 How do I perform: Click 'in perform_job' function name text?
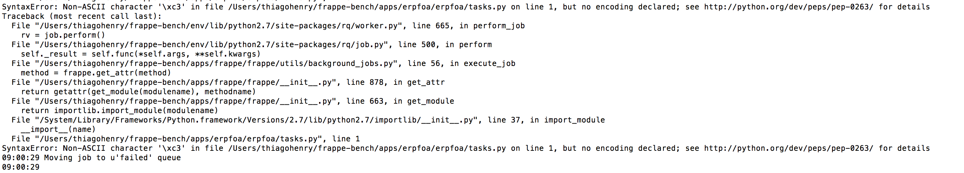pyautogui.click(x=492, y=26)
